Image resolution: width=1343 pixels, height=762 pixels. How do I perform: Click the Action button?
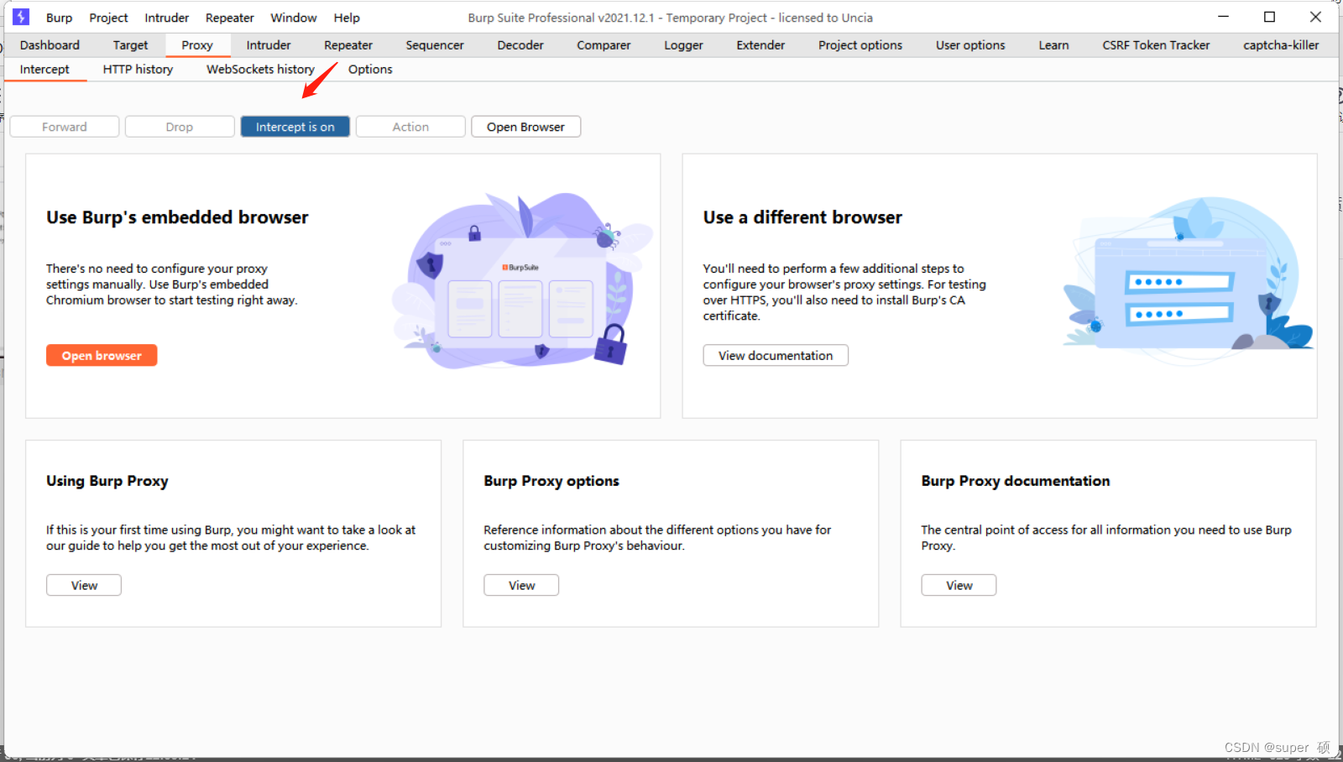point(410,127)
